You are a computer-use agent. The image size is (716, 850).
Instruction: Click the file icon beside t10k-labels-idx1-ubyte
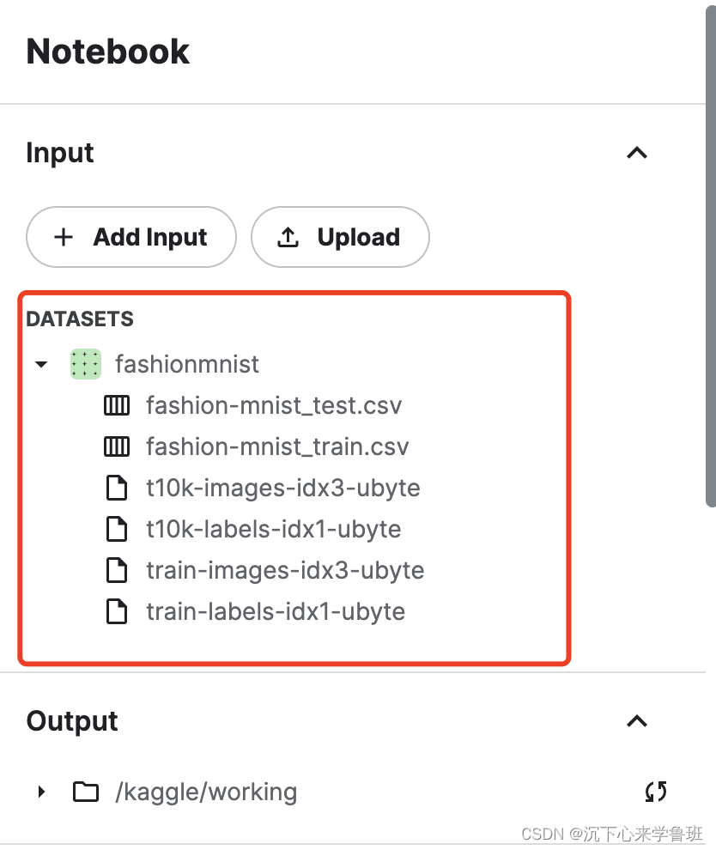click(x=117, y=529)
